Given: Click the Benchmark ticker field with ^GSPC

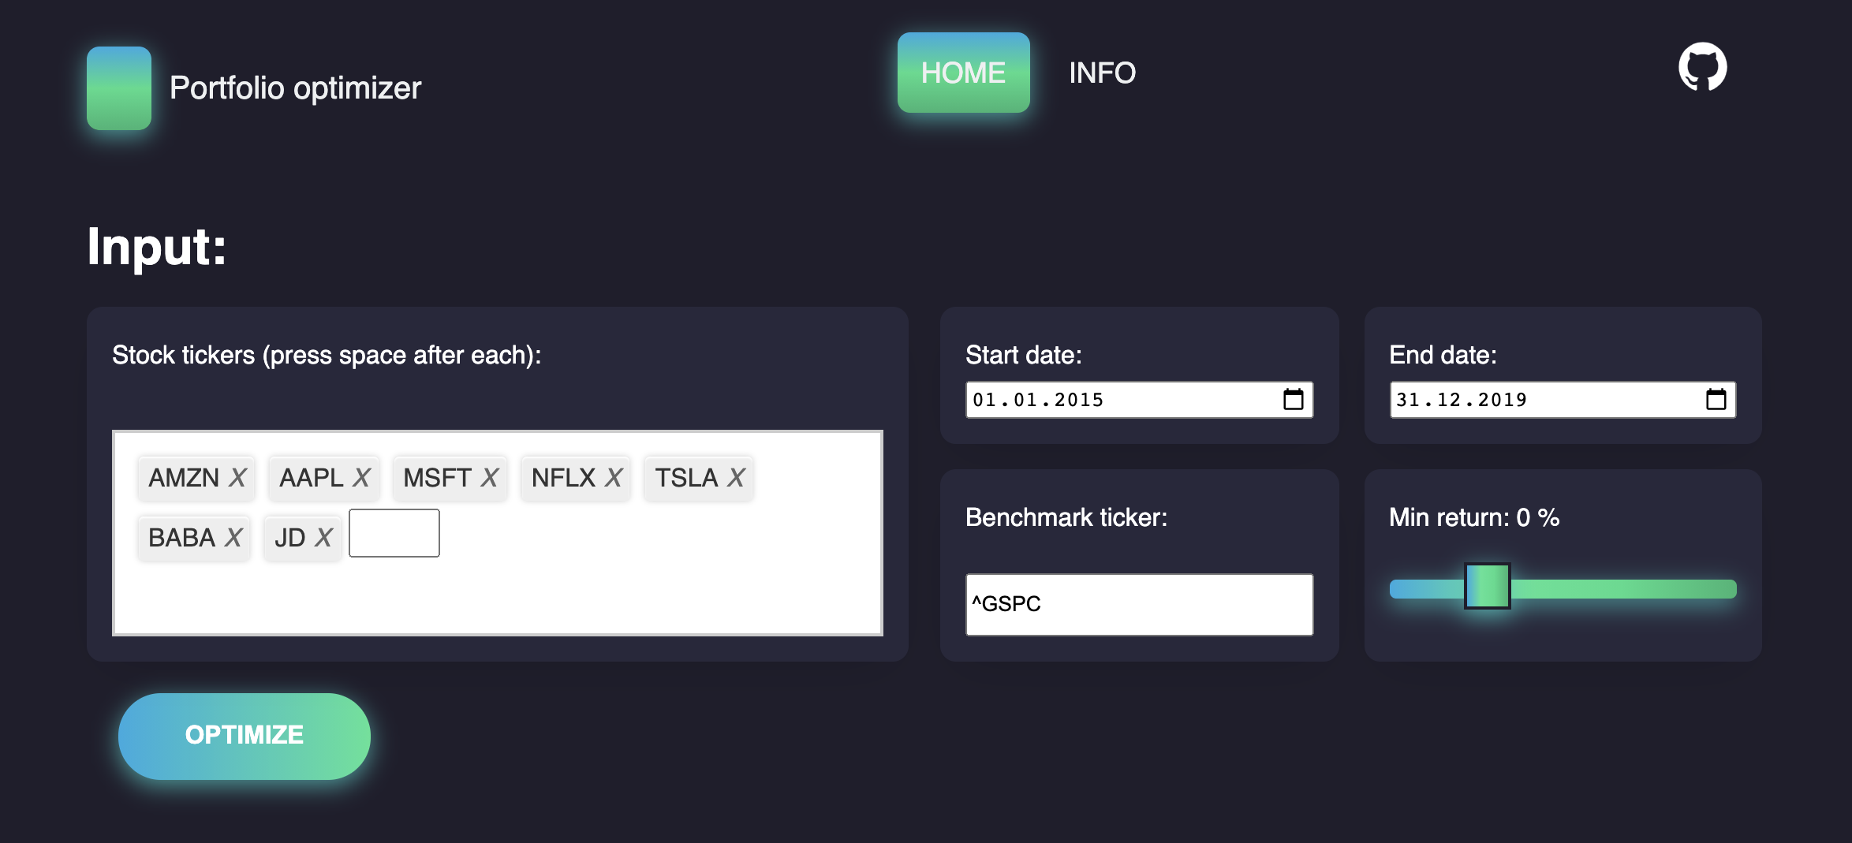Looking at the screenshot, I should 1139,604.
